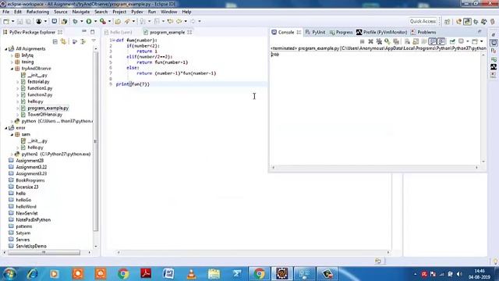The height and width of the screenshot is (281, 499).
Task: Open the Search menu
Action: point(101,12)
